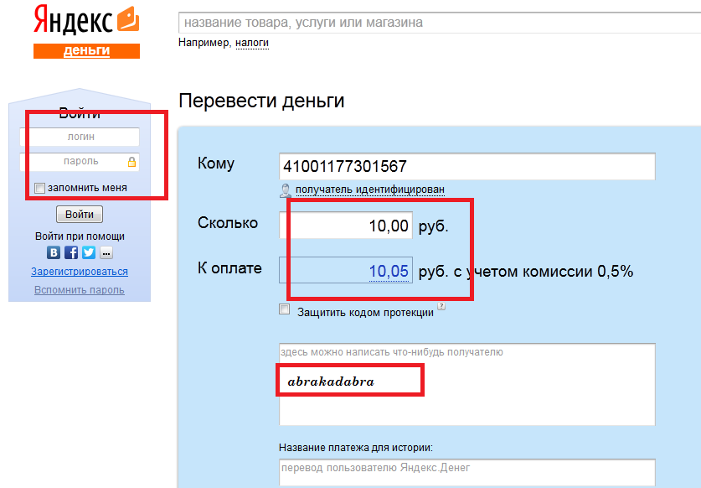Click the lock icon in the password field
Image resolution: width=701 pixels, height=488 pixels.
(132, 161)
